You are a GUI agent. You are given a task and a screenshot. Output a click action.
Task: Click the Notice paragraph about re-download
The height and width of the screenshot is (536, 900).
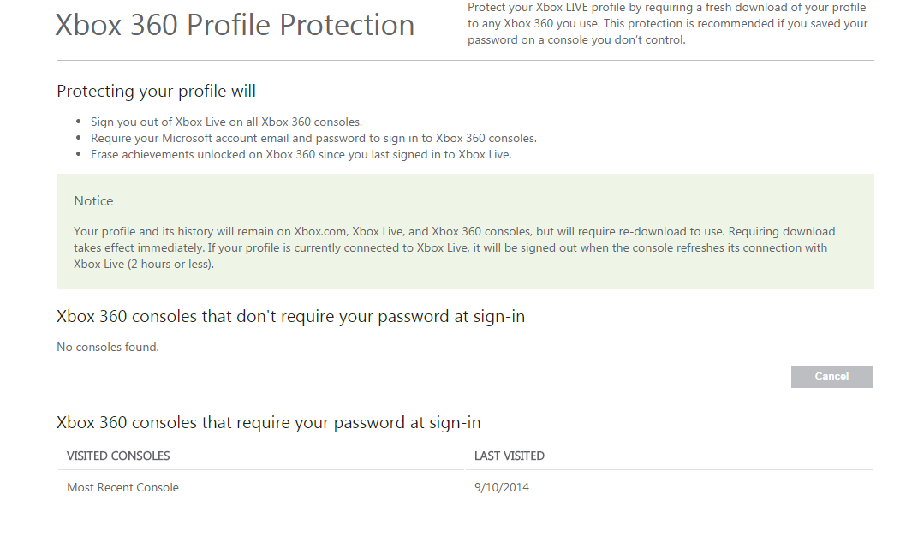(454, 247)
